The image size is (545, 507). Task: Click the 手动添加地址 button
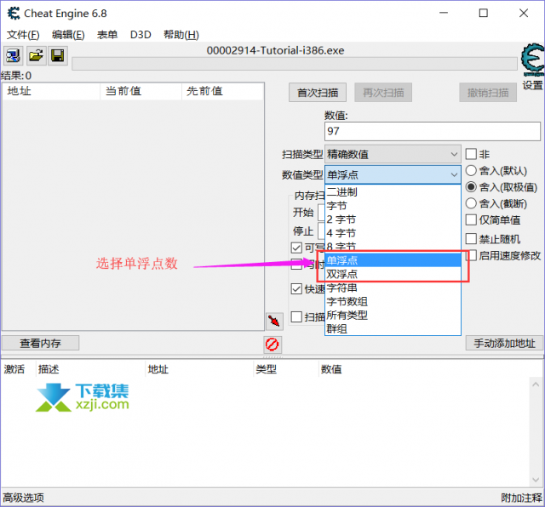[504, 343]
